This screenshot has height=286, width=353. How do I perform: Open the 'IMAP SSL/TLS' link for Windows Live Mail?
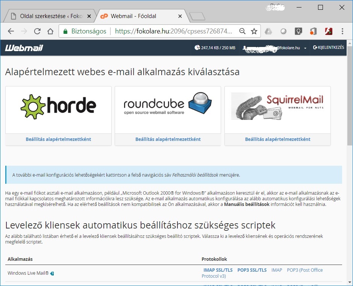coord(218,270)
